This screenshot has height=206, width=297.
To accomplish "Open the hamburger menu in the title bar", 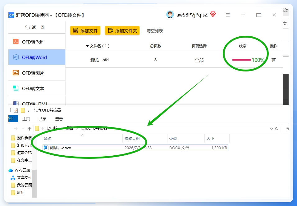I will click(228, 15).
